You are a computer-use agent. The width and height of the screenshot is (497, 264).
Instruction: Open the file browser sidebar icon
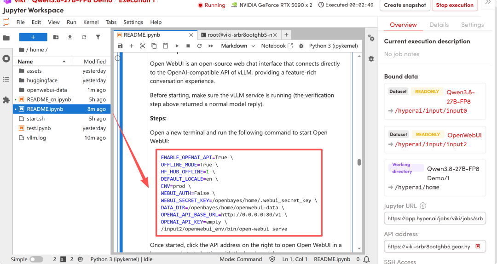pyautogui.click(x=6, y=38)
